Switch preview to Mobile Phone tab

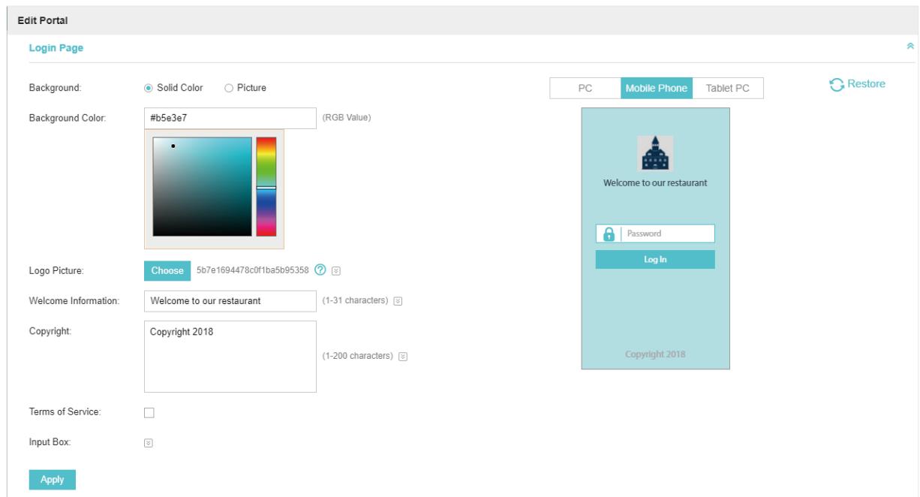point(656,89)
